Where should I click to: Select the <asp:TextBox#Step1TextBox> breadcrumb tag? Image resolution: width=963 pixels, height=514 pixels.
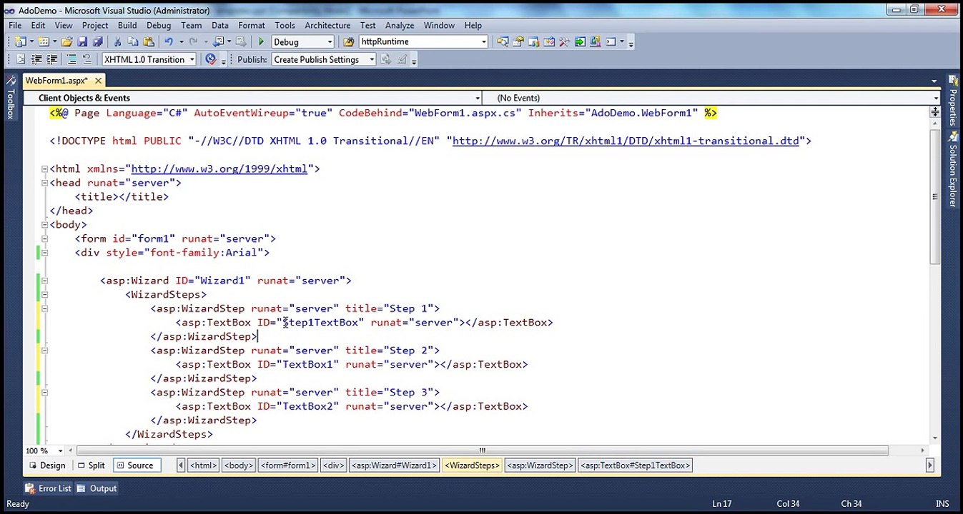pyautogui.click(x=635, y=465)
